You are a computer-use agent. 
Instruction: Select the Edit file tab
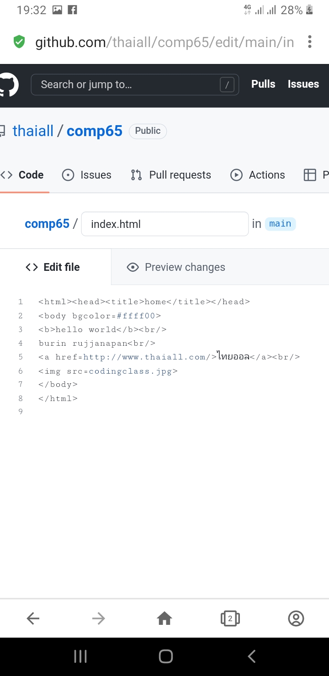(53, 267)
